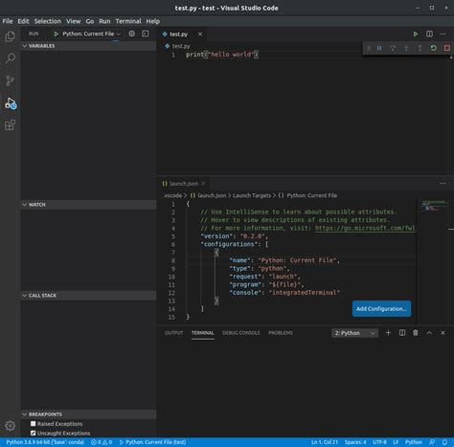Split the test.py editor
This screenshot has height=447, width=454.
[429, 34]
